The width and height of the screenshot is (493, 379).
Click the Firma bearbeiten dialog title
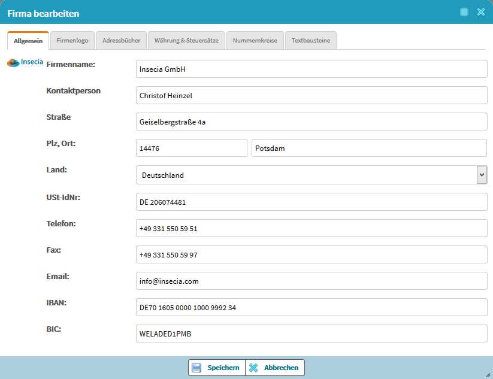tap(43, 14)
